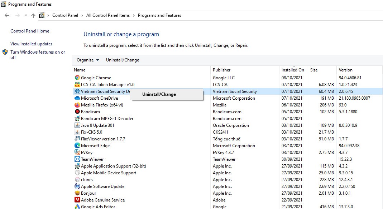Click Uninstall/Change in the toolbar
The image size is (383, 209).
[x=123, y=60]
